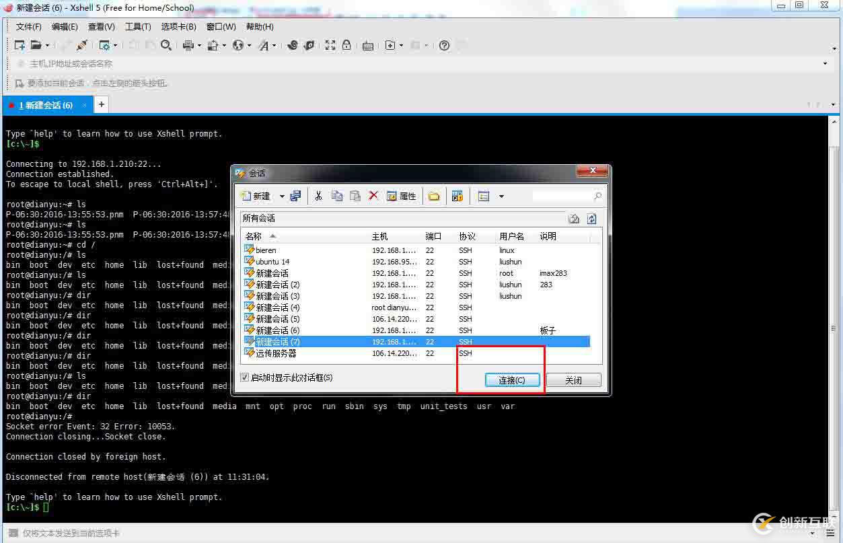Click Properties (属性) in Sessions dialog toolbar
The height and width of the screenshot is (543, 843).
tap(402, 196)
